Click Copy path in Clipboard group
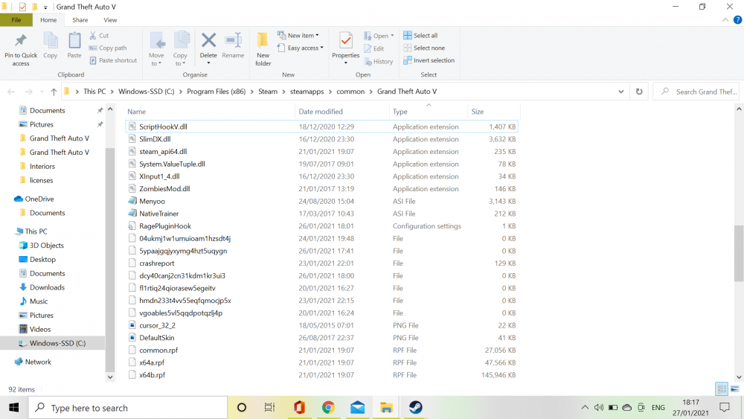This screenshot has height=419, width=744. coord(108,48)
